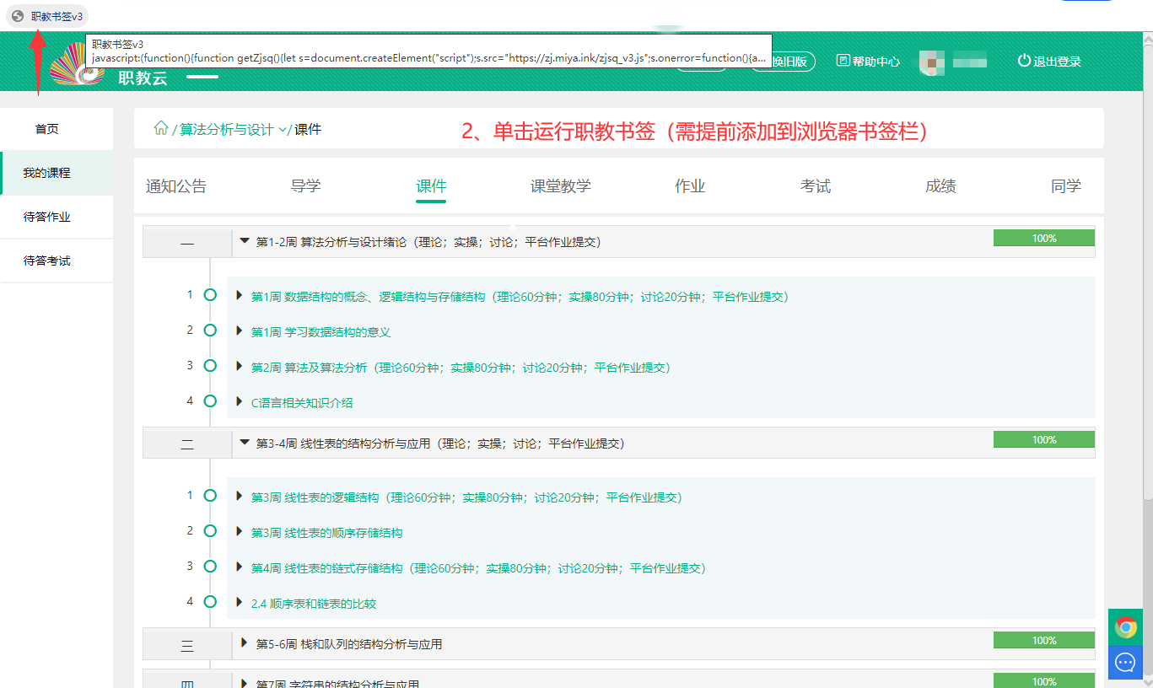This screenshot has width=1153, height=688.
Task: Click section number 一 label
Action: pos(187,244)
